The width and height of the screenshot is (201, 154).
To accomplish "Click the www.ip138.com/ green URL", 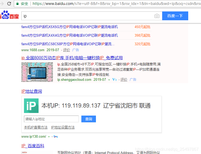I will [34, 137].
